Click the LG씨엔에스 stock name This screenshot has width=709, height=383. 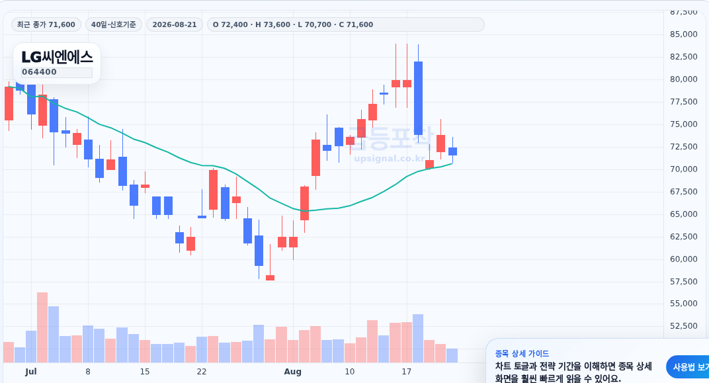click(58, 57)
